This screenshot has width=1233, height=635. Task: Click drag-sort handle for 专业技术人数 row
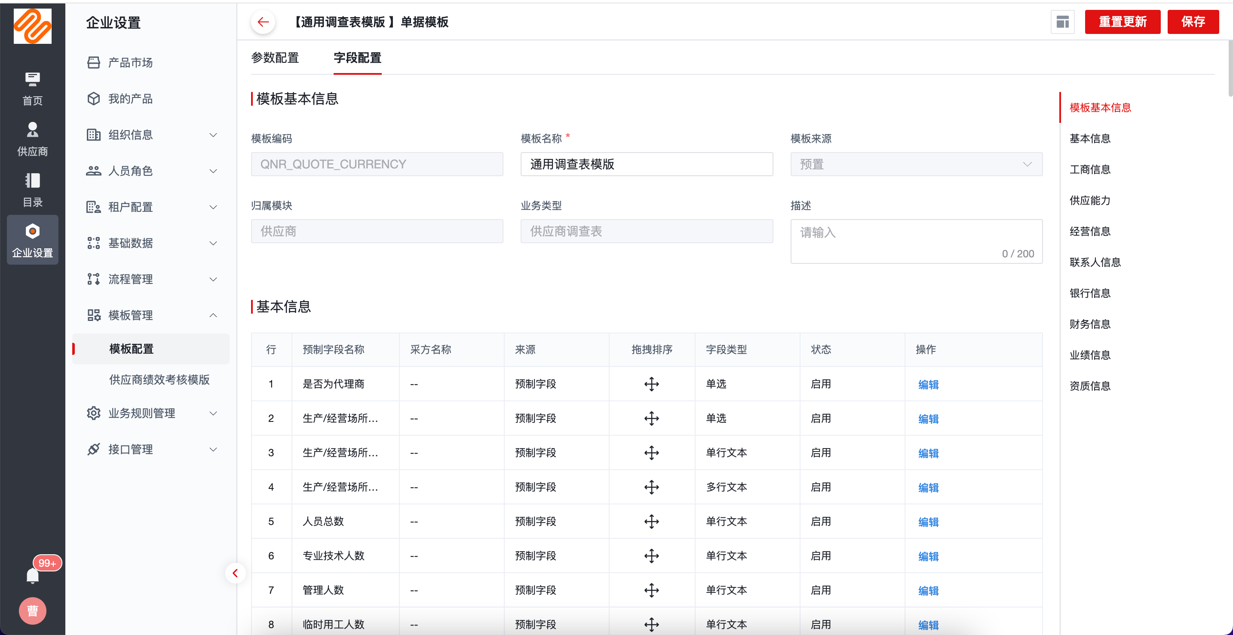(651, 556)
